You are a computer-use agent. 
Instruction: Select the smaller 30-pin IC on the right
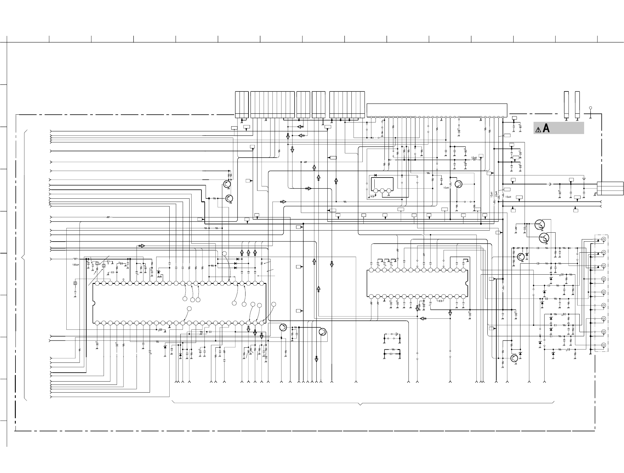click(x=417, y=283)
